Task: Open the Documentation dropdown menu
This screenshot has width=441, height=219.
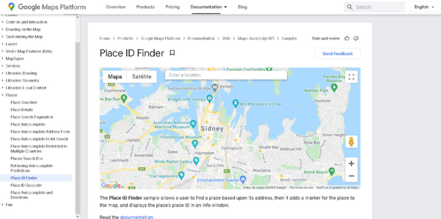Action: 209,7
